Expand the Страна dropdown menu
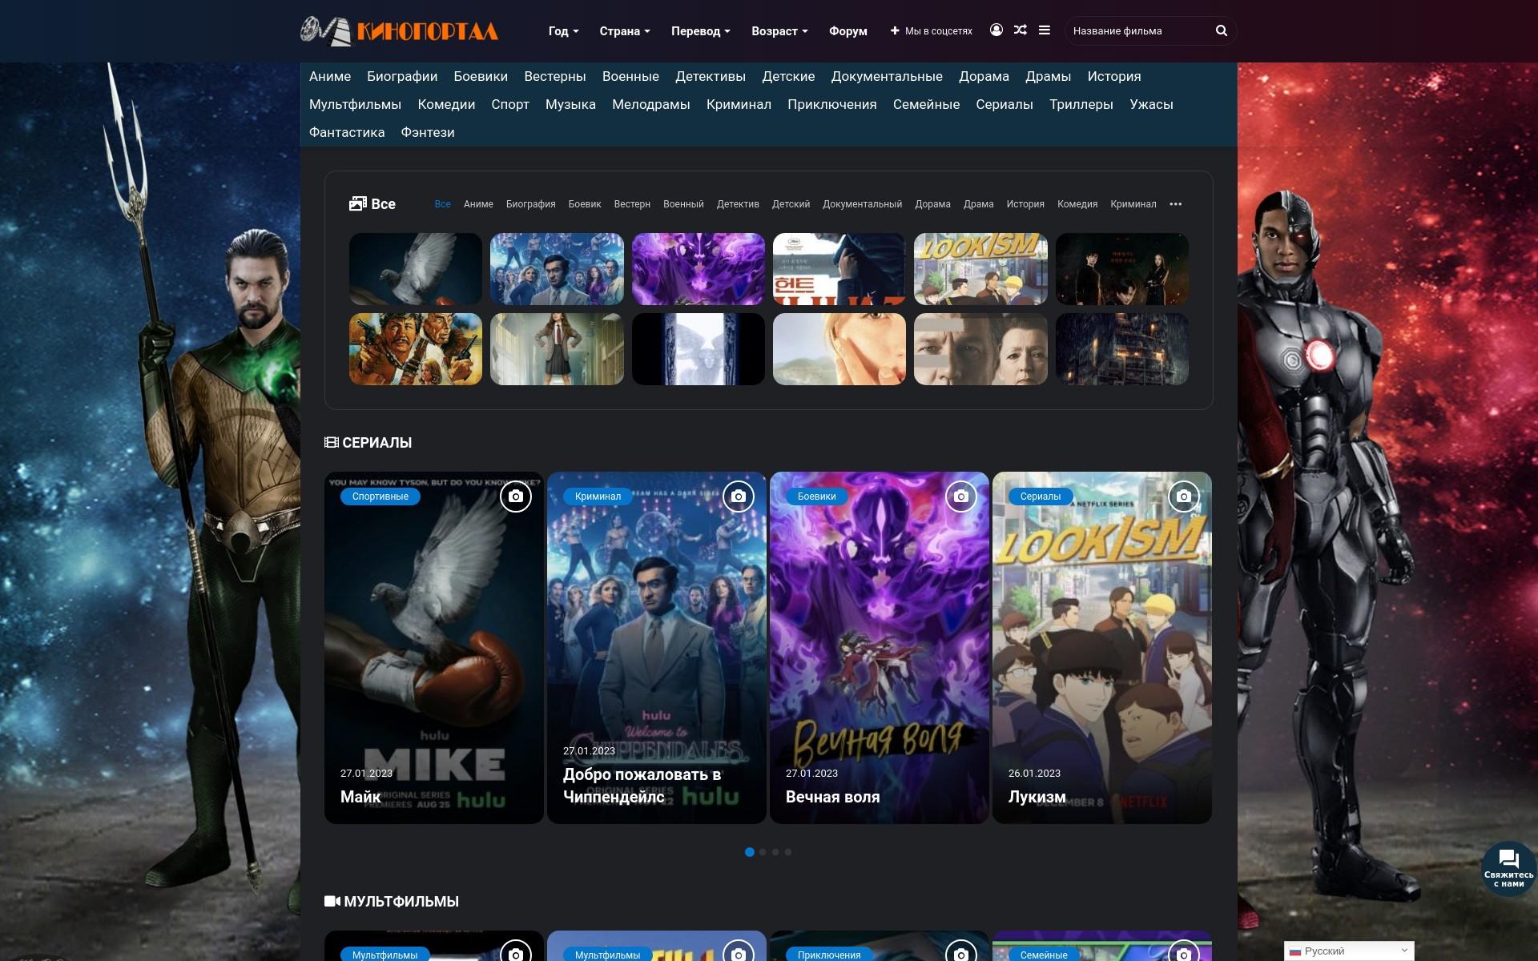The width and height of the screenshot is (1538, 961). click(624, 31)
